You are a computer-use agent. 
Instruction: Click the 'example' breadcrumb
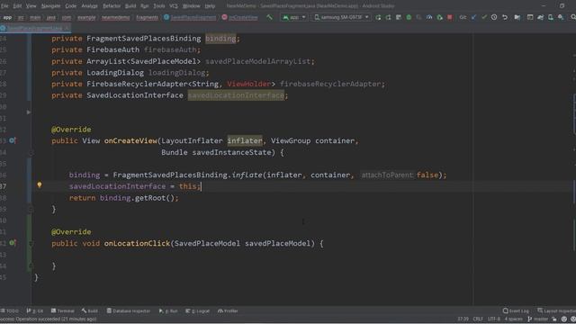[x=86, y=17]
